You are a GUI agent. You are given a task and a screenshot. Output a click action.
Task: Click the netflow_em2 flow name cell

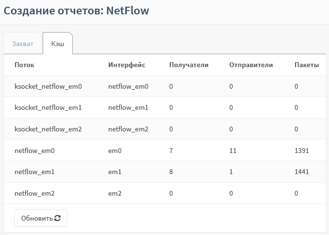coord(34,193)
